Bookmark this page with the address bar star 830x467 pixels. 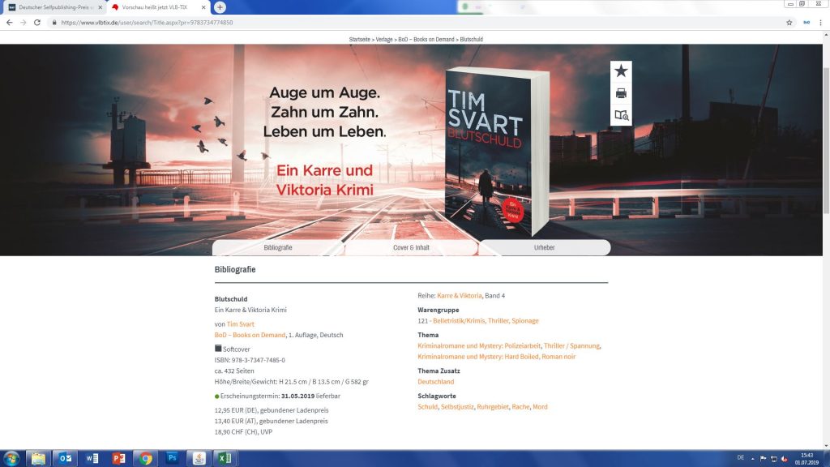click(x=789, y=23)
